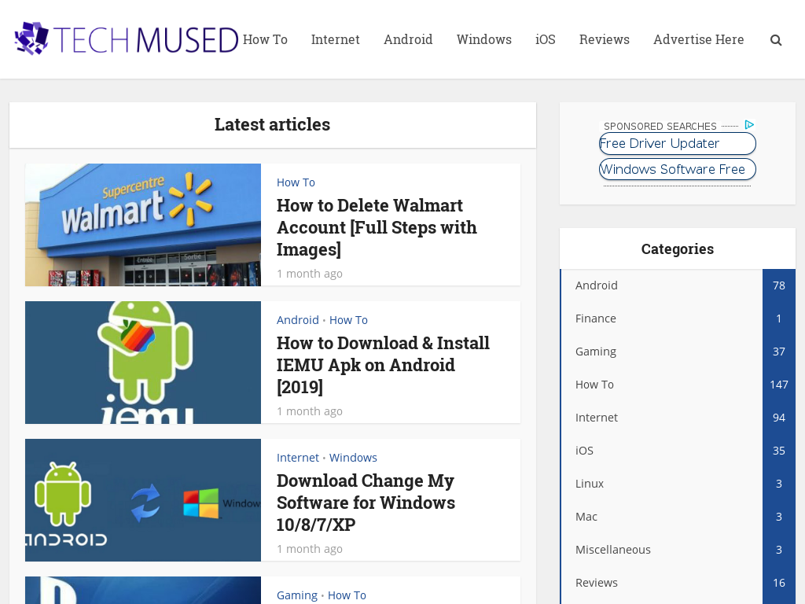Image resolution: width=805 pixels, height=604 pixels.
Task: Click Internet tag above Change My Software
Action: click(x=298, y=458)
